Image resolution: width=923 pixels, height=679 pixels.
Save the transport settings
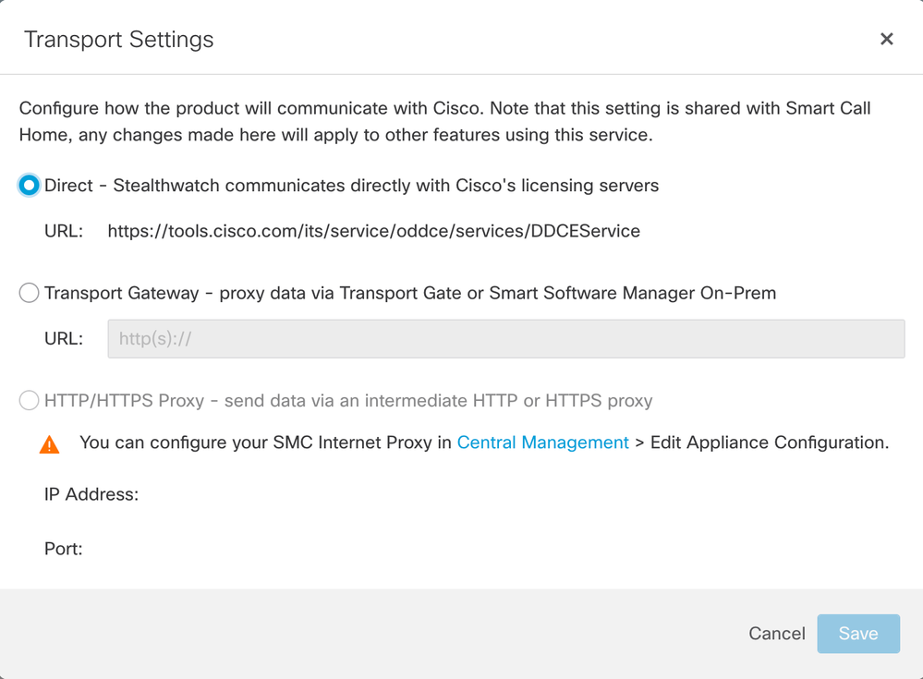[x=858, y=633]
